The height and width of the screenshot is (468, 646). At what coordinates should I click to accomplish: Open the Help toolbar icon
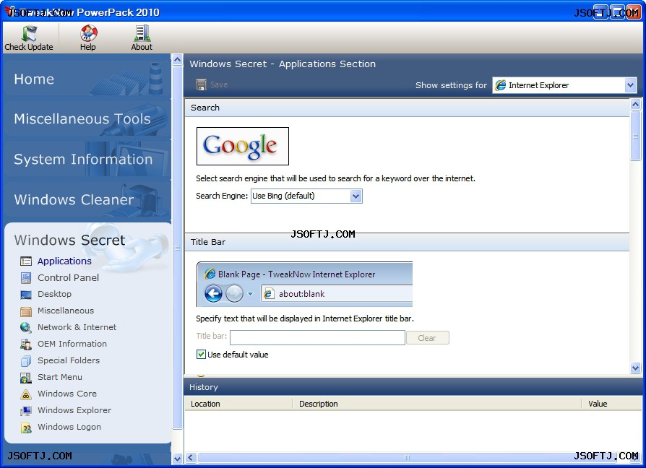coord(88,33)
